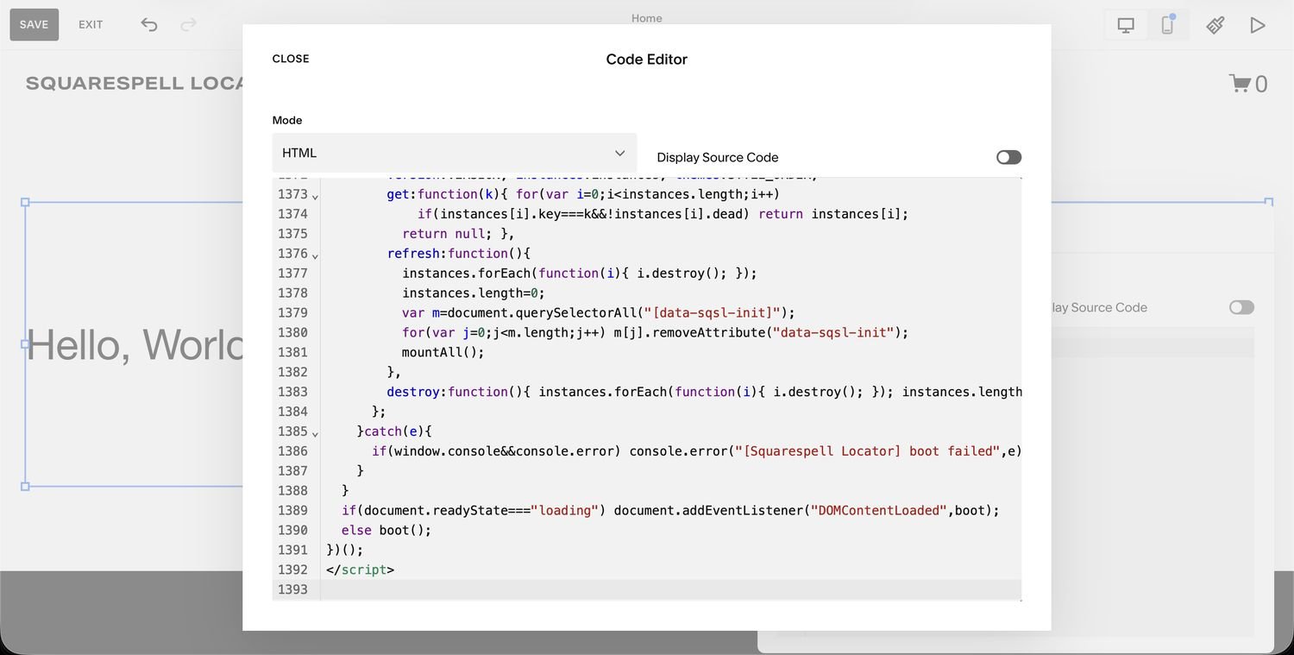This screenshot has height=655, width=1294.
Task: Click the SQUARESPELL site title
Action: [135, 84]
